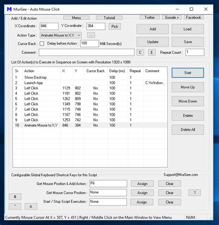Click the Action column header
The height and width of the screenshot is (225, 219).
click(41, 71)
